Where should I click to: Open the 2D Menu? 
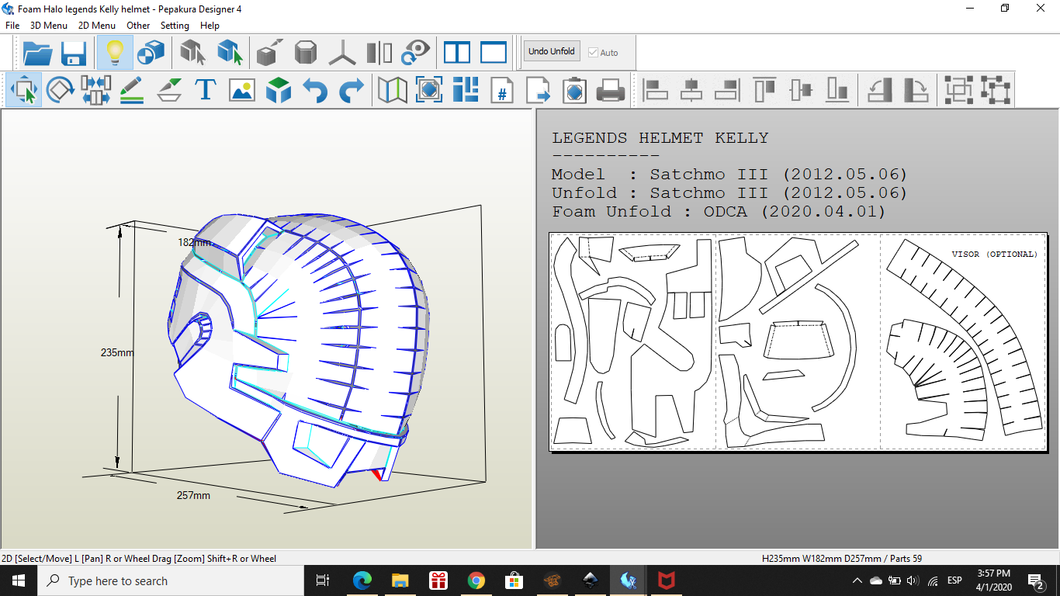[x=96, y=26]
